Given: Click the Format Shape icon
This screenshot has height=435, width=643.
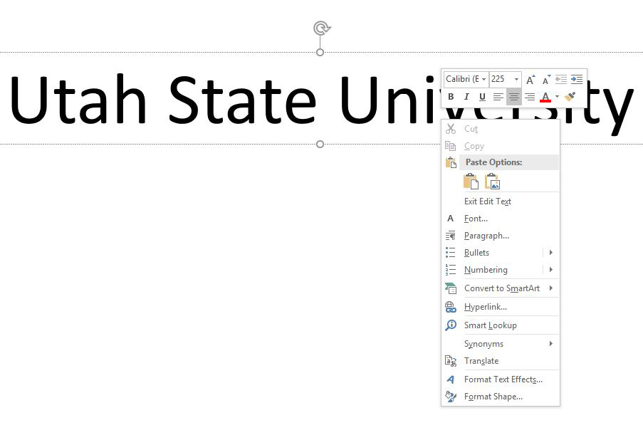Looking at the screenshot, I should point(451,397).
